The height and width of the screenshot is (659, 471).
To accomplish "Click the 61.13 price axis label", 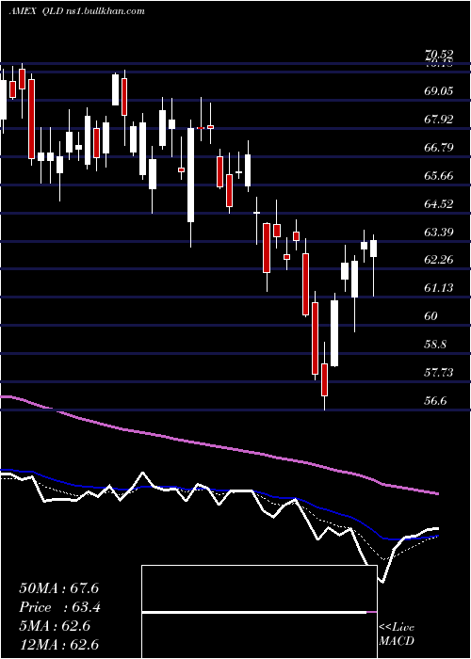I will click(x=439, y=288).
